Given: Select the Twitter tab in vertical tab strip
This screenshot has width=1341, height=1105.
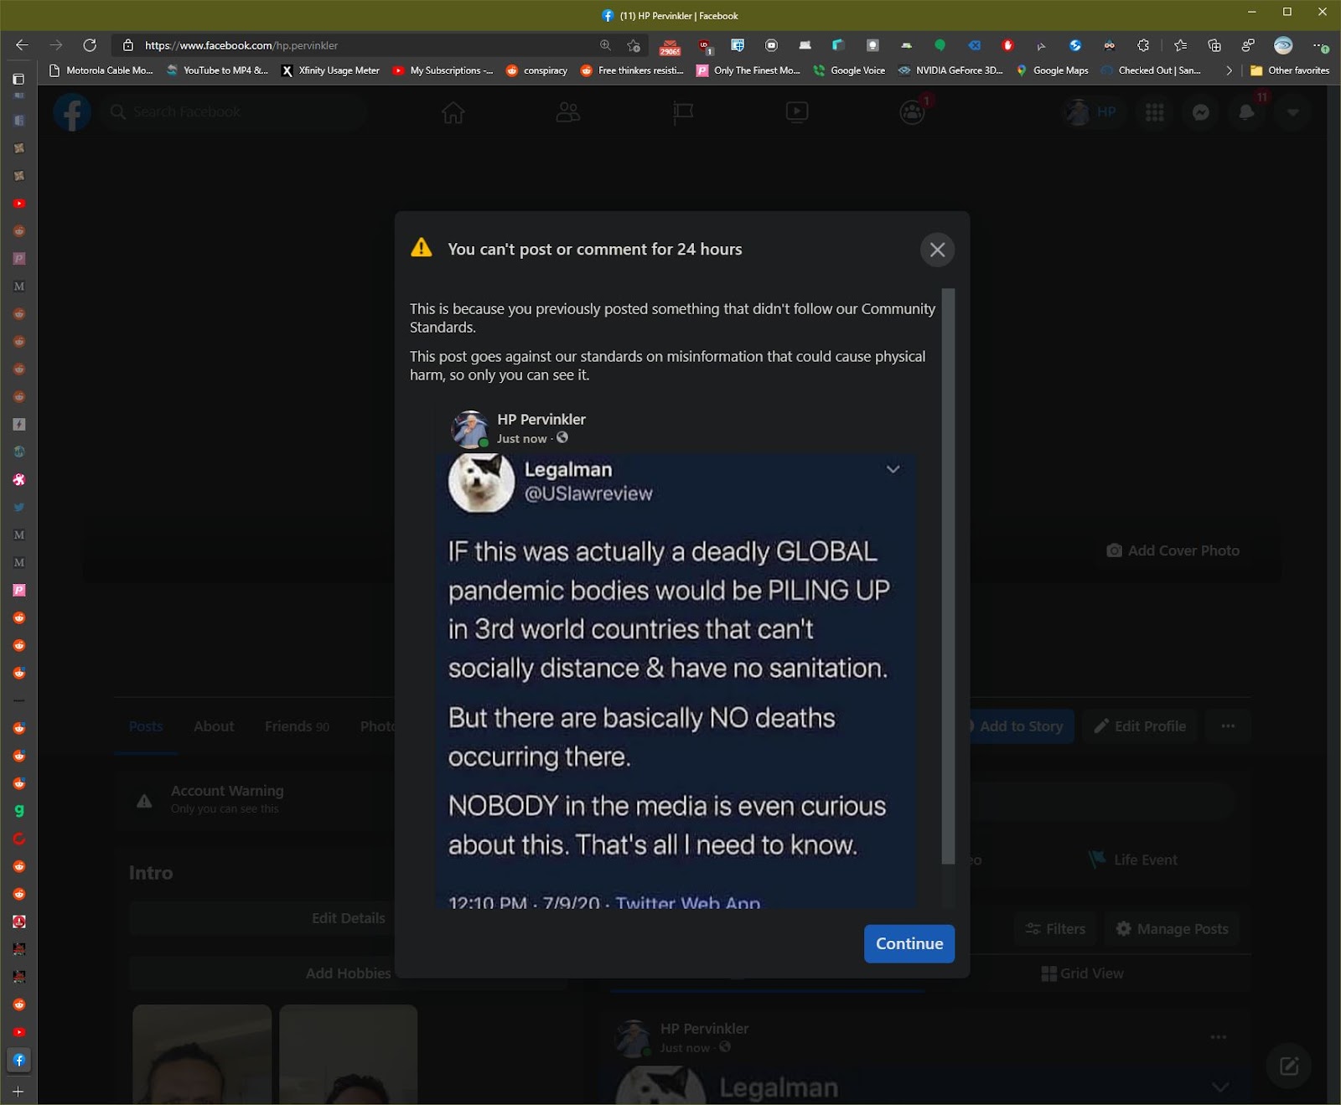Looking at the screenshot, I should [19, 507].
